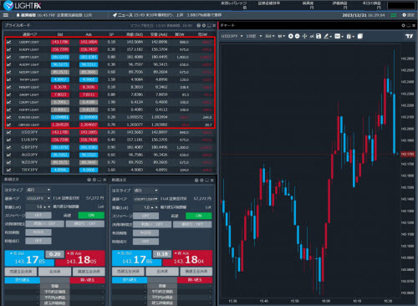Viewport: 418px width, 306px height.
Task: Click the validity period button, left order panel
Action: tap(38, 232)
